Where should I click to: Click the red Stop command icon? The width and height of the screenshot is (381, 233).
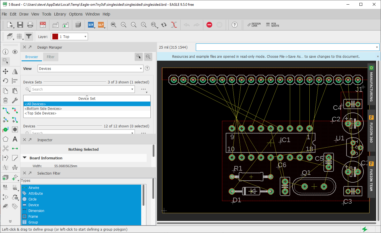click(209, 25)
